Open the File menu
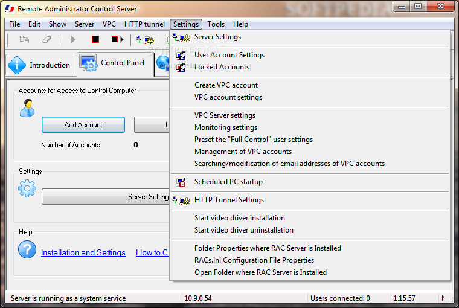The height and width of the screenshot is (308, 459). 14,24
